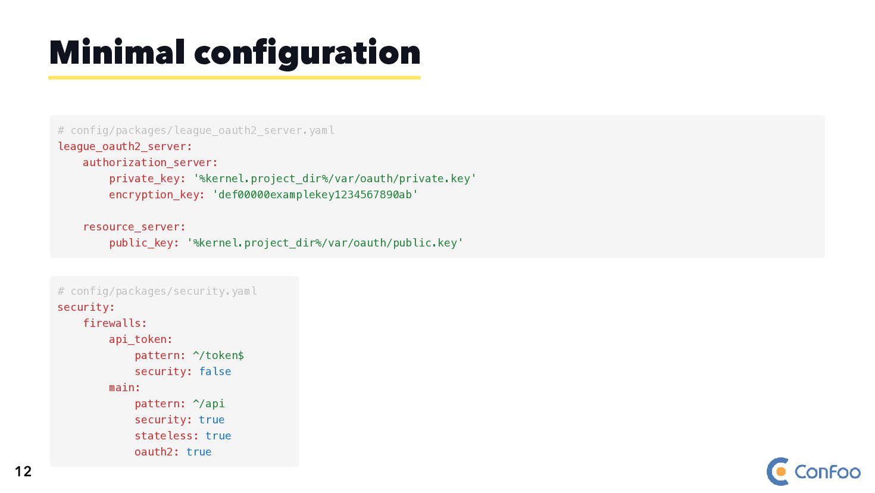The height and width of the screenshot is (493, 875).
Task: Click the "resource_server:" key
Action: [134, 227]
